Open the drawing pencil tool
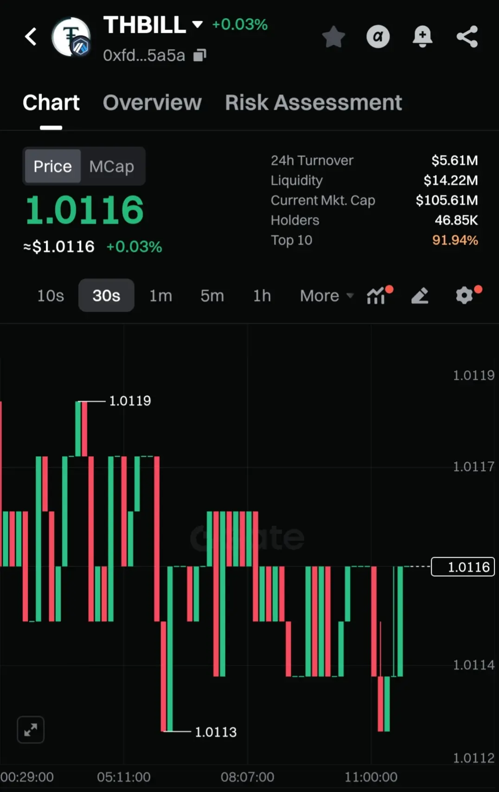The height and width of the screenshot is (792, 499). [420, 295]
